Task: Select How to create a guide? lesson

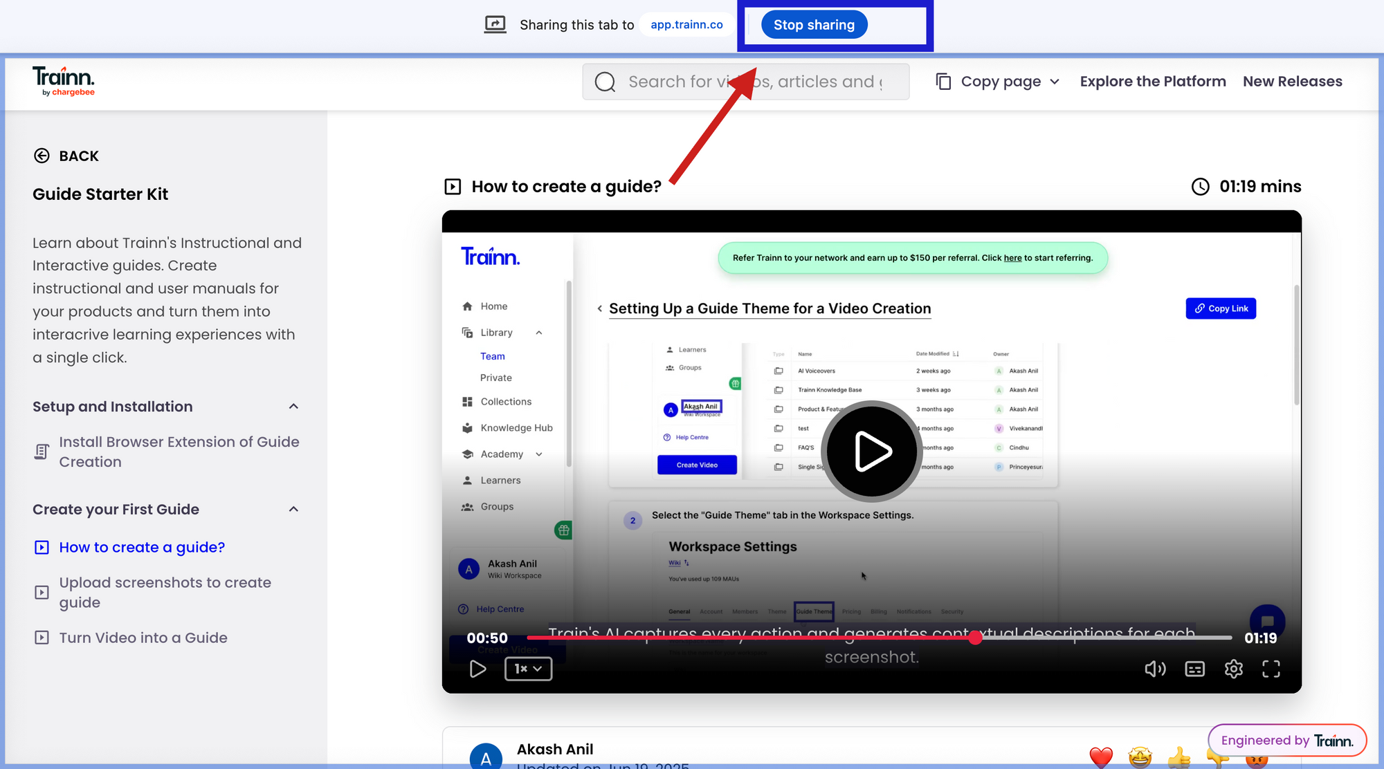Action: 142,547
